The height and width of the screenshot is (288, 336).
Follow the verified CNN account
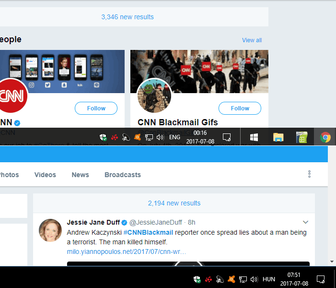click(96, 108)
